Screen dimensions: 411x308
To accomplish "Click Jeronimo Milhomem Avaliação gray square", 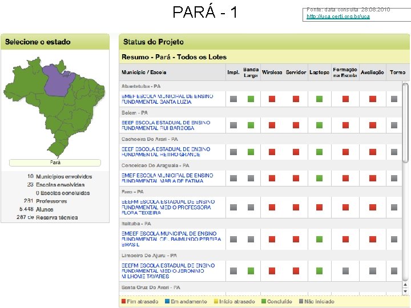I will coord(372,271).
